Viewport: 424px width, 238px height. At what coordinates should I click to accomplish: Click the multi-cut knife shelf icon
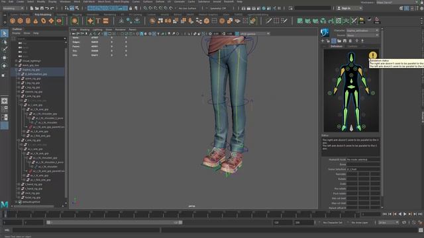click(x=268, y=20)
